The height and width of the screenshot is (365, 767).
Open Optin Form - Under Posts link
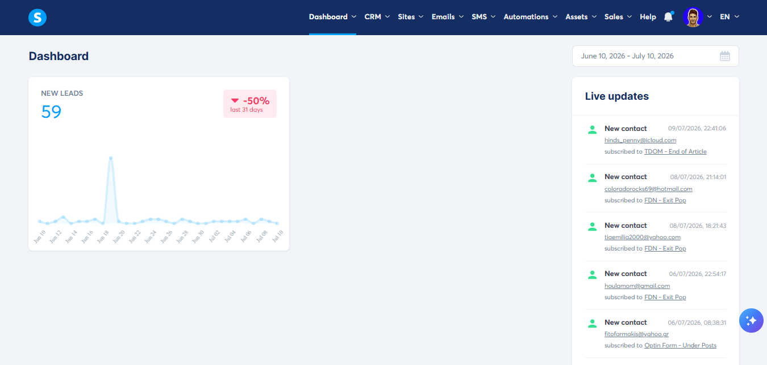680,346
